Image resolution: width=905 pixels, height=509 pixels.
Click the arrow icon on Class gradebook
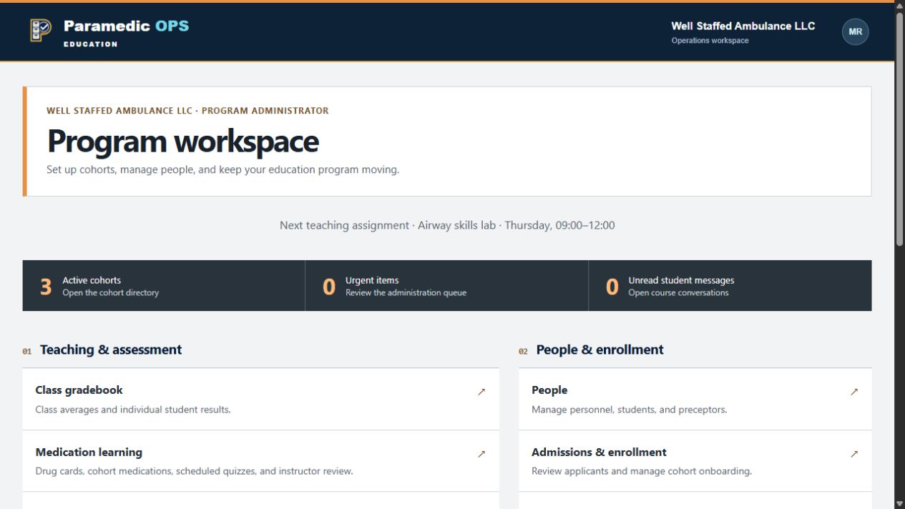coord(481,392)
